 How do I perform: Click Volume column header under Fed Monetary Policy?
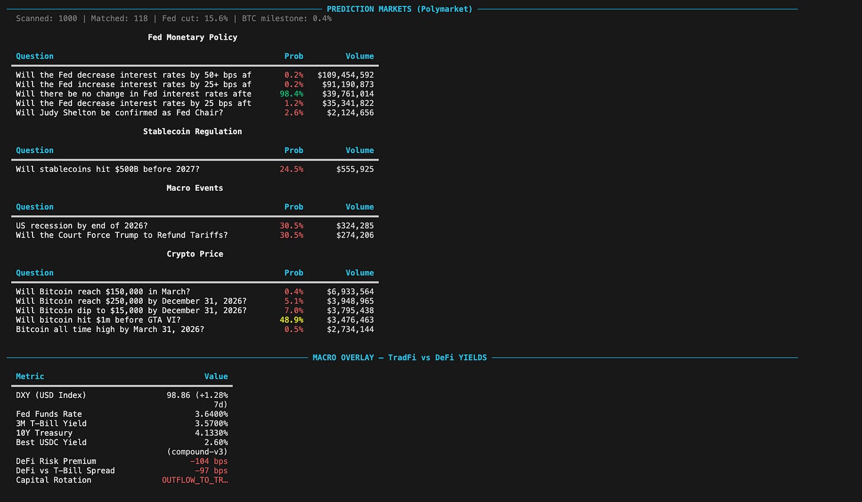coord(360,56)
